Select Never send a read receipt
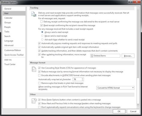Image resolution: width=142 pixels, height=116 pixels. tap(42, 36)
